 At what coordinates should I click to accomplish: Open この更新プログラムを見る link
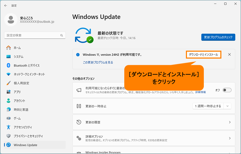point(98,62)
